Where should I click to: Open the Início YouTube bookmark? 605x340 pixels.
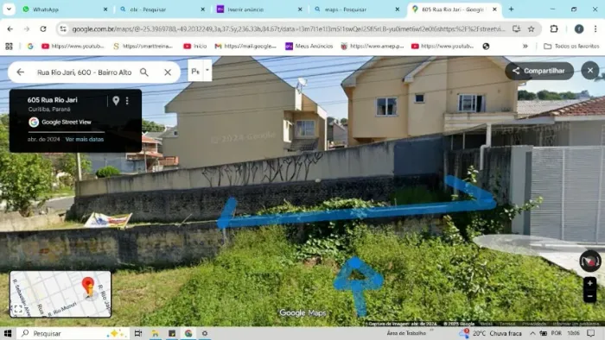point(194,47)
